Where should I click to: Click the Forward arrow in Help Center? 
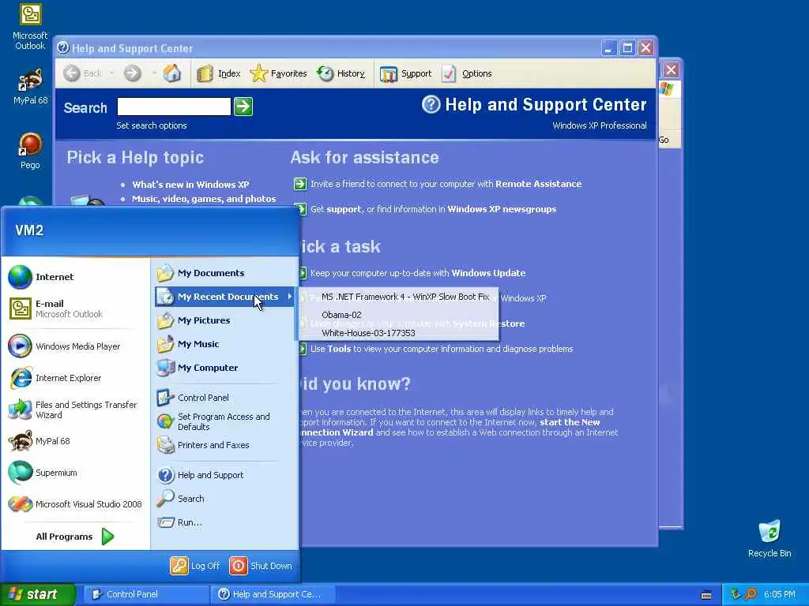tap(132, 73)
